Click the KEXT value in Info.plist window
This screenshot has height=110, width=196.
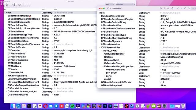point(57,35)
